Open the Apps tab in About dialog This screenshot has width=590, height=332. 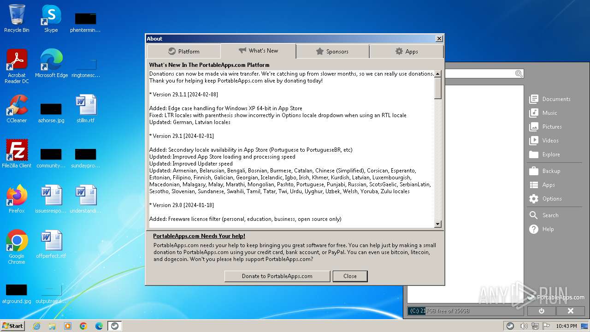[x=407, y=51]
